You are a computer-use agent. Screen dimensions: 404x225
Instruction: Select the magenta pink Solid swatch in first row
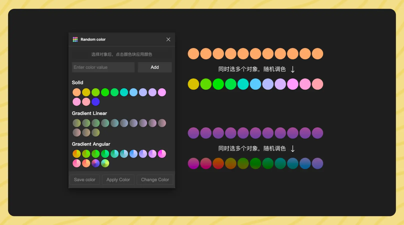click(162, 92)
